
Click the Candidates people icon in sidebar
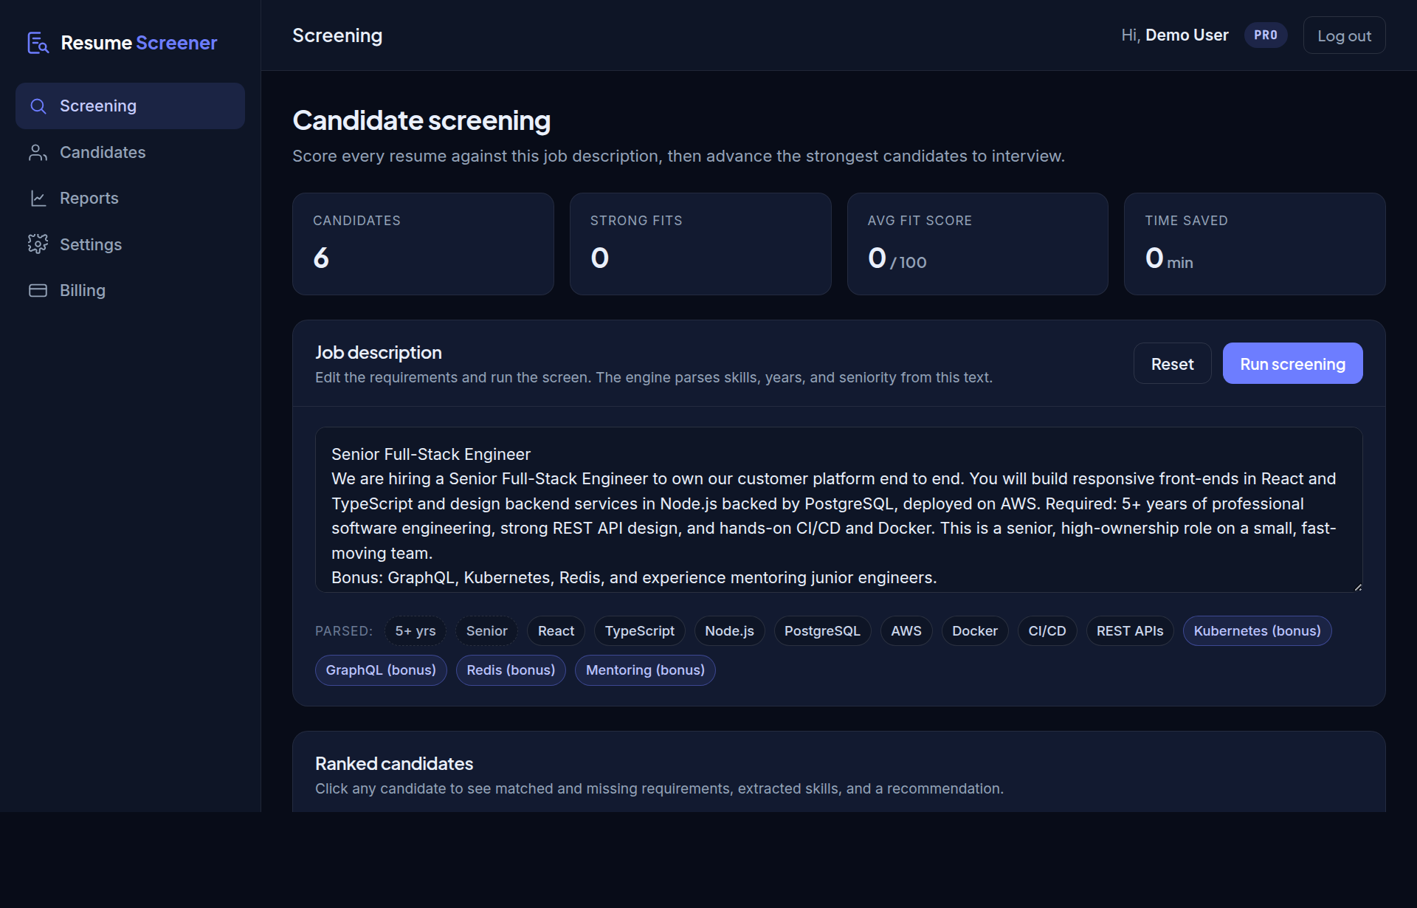coord(38,153)
